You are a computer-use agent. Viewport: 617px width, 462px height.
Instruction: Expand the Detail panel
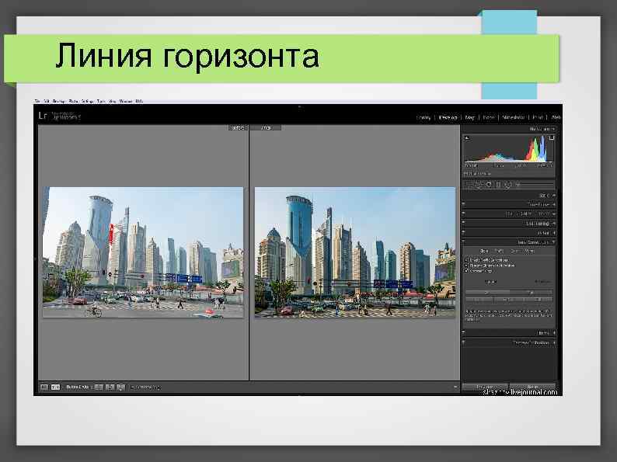[x=554, y=233]
